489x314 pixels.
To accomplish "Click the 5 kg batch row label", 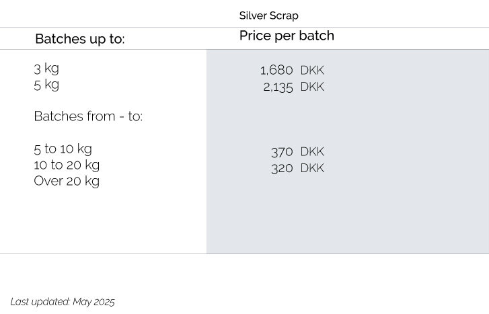I will [46, 85].
